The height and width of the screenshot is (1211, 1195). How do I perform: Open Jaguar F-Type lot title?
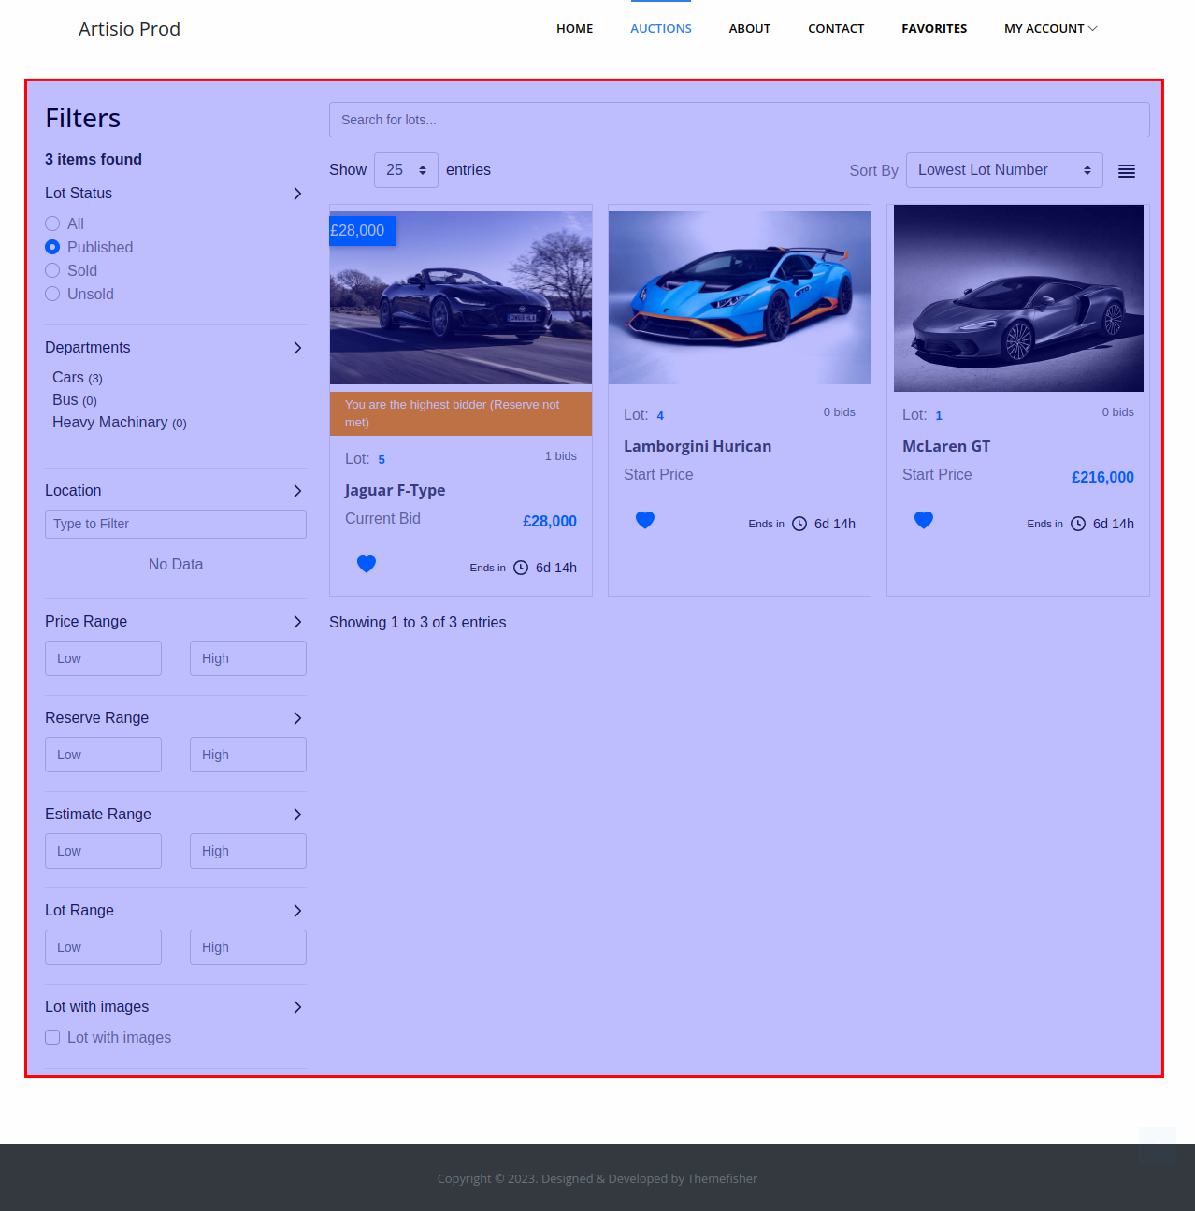(395, 491)
